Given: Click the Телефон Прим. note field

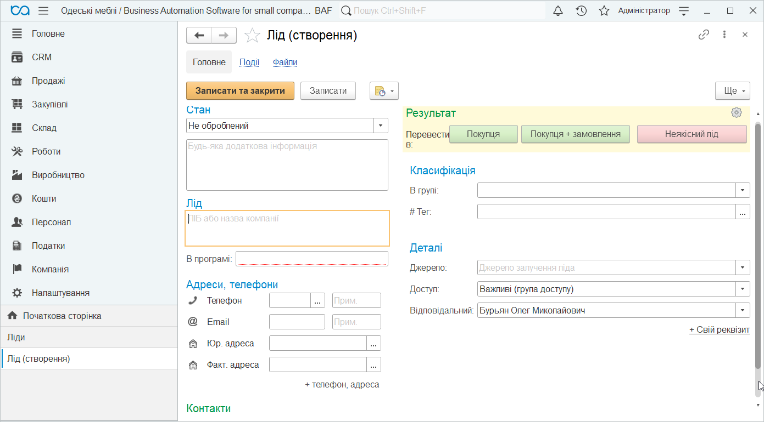Looking at the screenshot, I should (x=356, y=300).
